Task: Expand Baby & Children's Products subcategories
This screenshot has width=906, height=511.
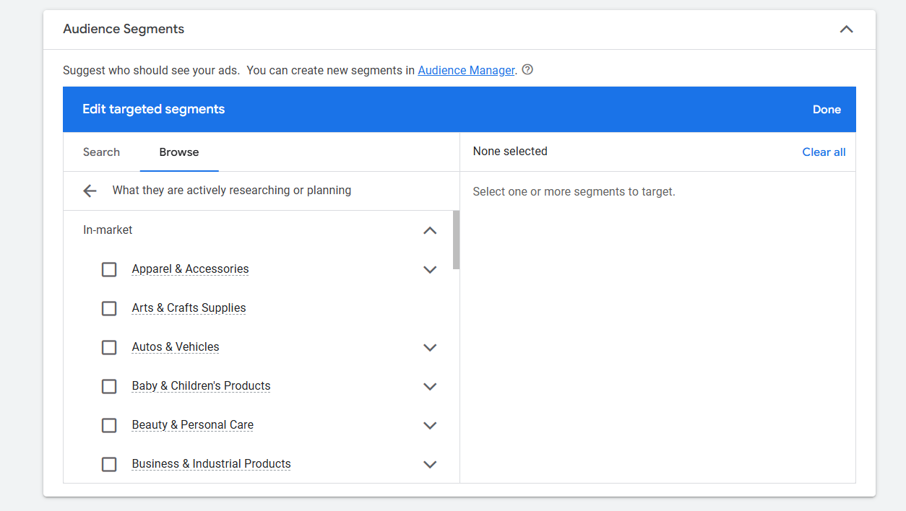Action: 430,386
